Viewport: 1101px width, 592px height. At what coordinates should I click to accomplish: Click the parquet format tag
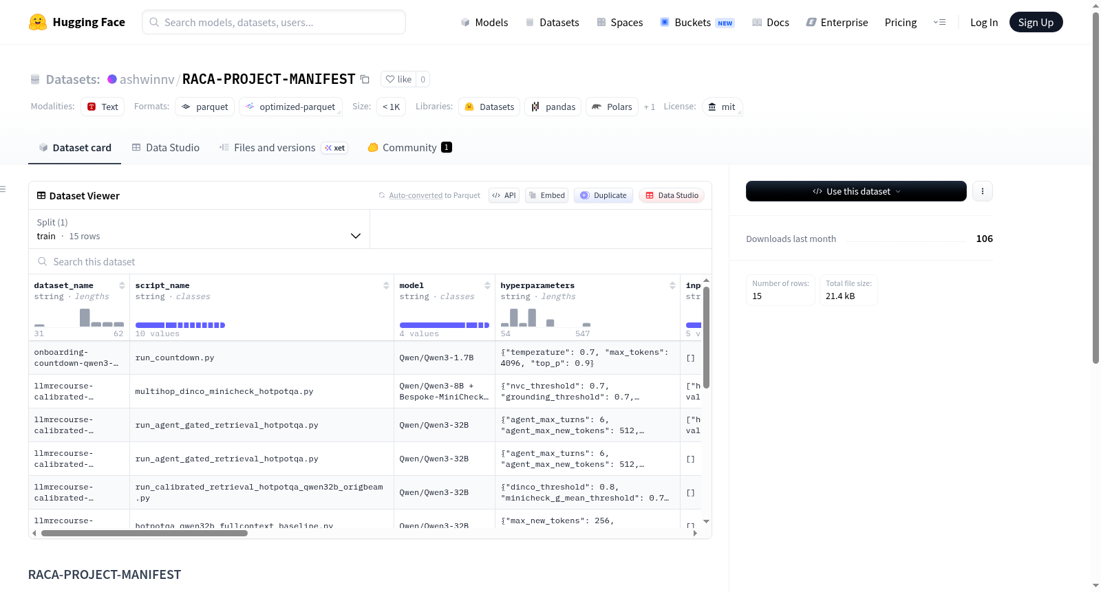point(204,107)
